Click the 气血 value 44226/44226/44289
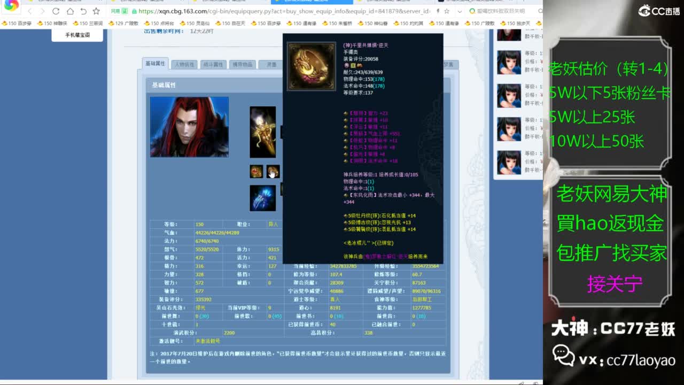 click(217, 233)
